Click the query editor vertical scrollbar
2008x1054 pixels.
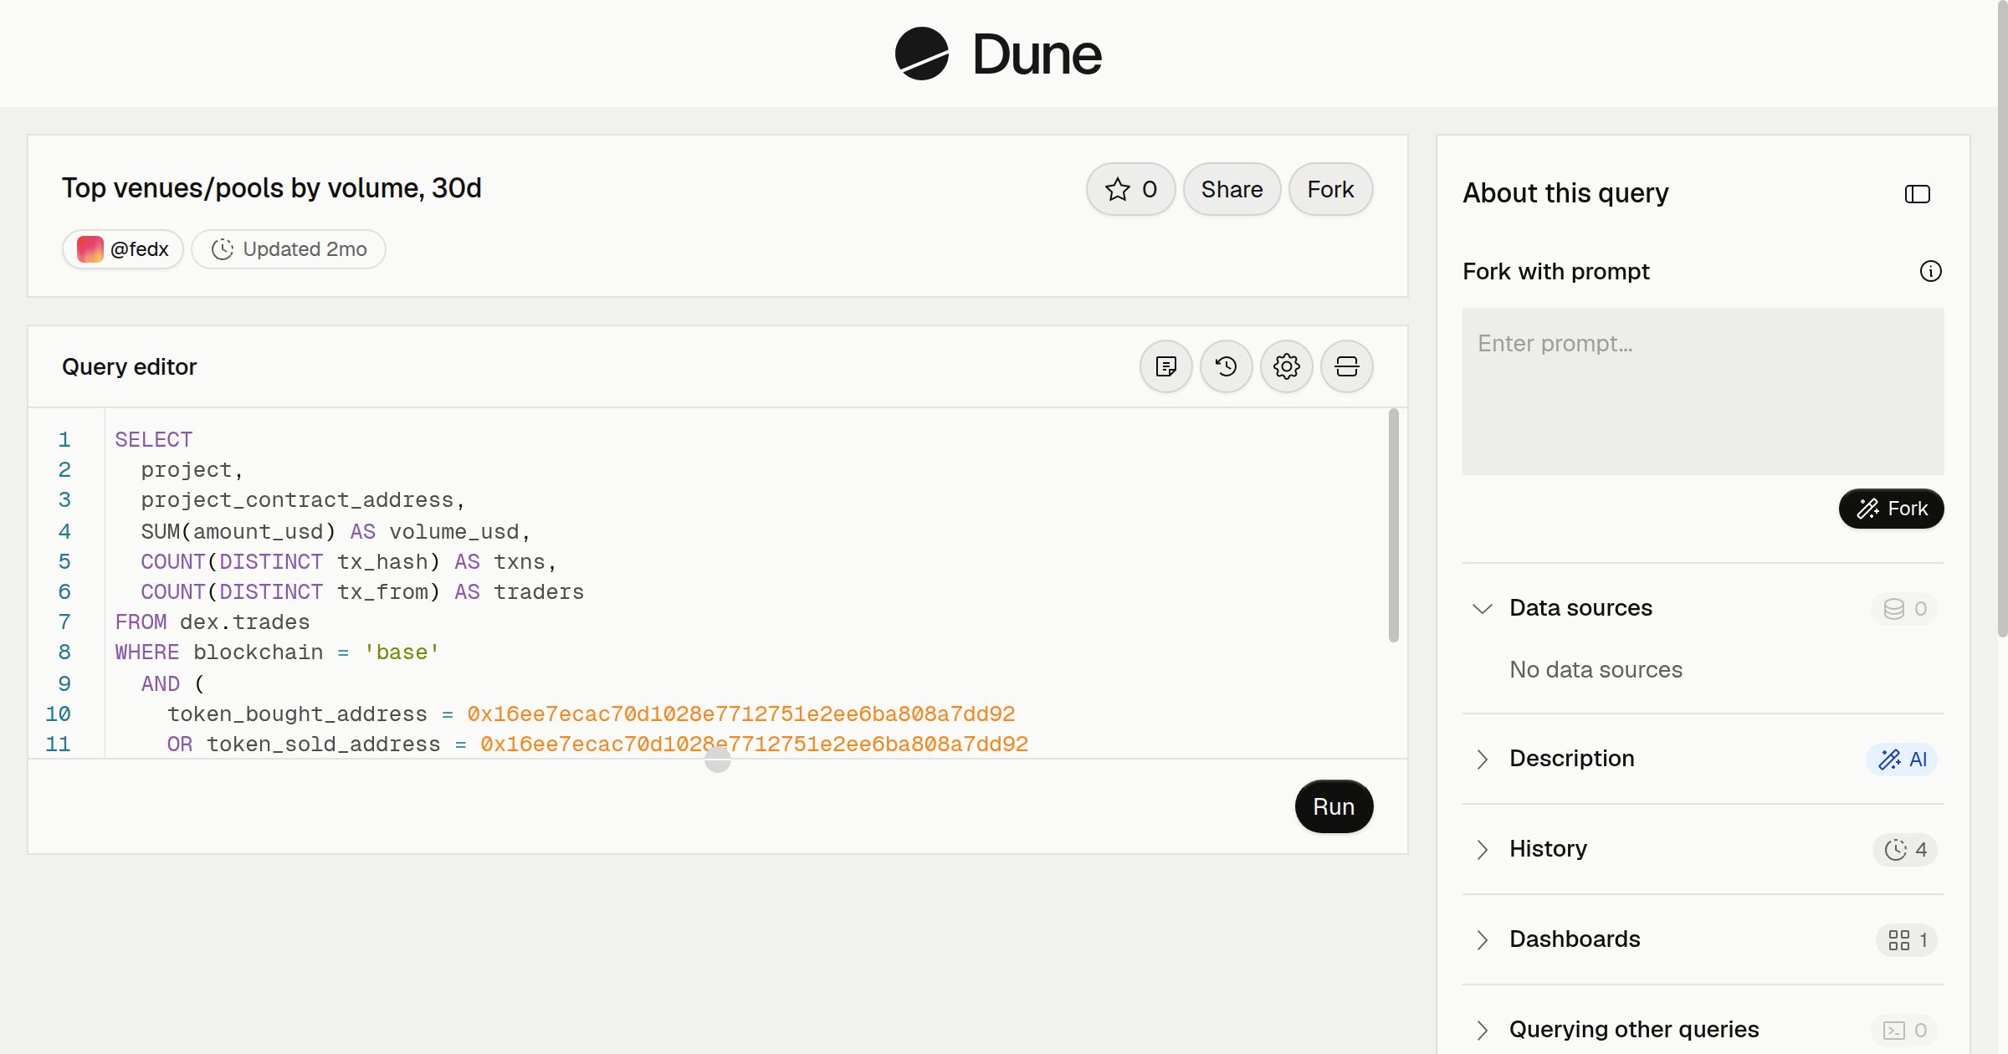1393,525
